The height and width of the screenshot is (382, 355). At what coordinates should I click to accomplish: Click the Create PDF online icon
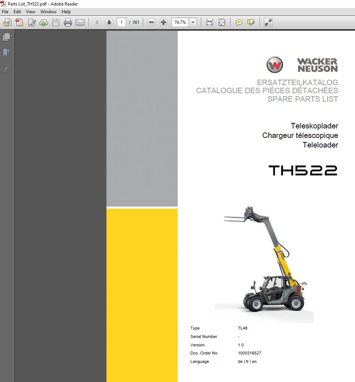coord(19,22)
